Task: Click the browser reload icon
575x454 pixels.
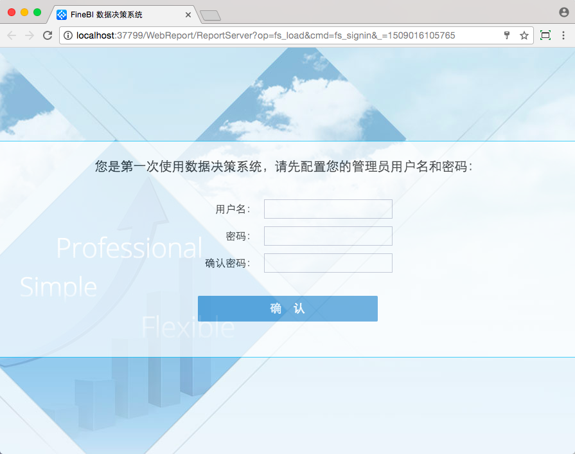Action: pyautogui.click(x=48, y=35)
